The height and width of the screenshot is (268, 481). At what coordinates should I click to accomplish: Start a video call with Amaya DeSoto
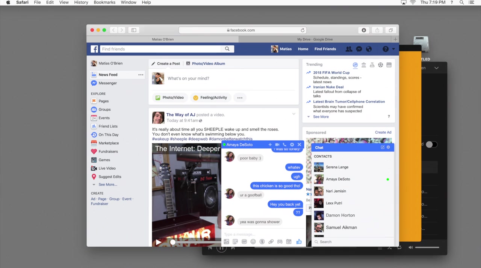click(277, 145)
